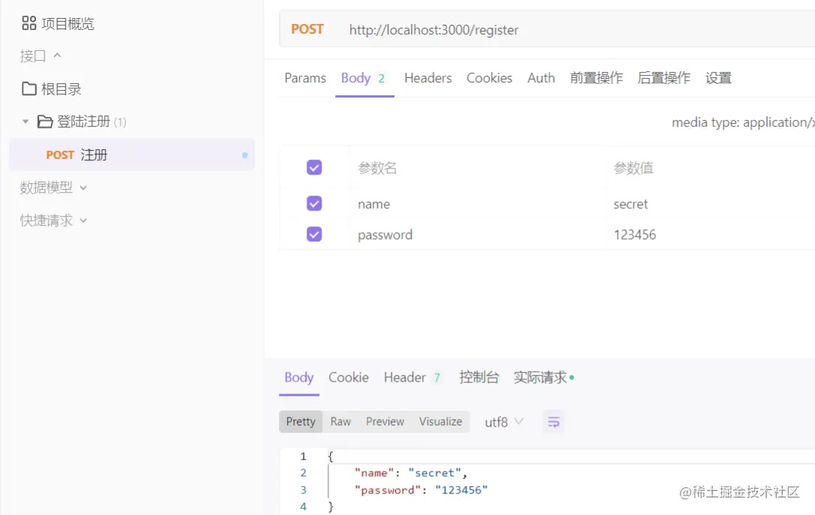Collapse the 登陆注册 folder triangle

point(25,121)
